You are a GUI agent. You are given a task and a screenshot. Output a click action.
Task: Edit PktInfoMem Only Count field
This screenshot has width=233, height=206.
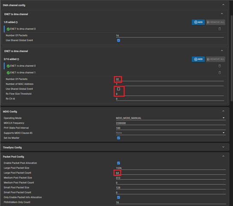[x=171, y=203]
